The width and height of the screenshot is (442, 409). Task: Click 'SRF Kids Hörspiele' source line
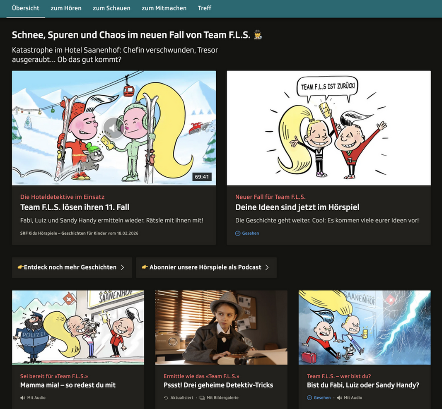tap(79, 233)
